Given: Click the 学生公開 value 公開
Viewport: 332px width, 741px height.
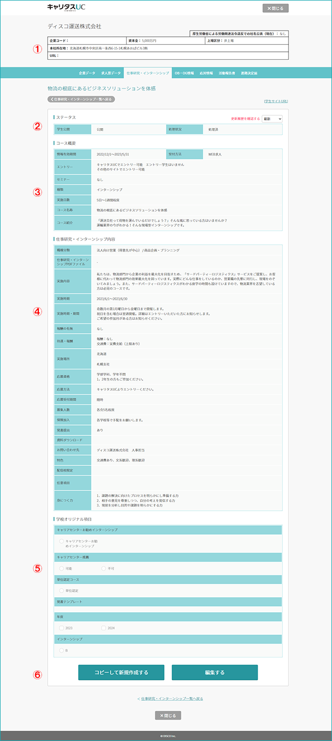Looking at the screenshot, I should 100,129.
